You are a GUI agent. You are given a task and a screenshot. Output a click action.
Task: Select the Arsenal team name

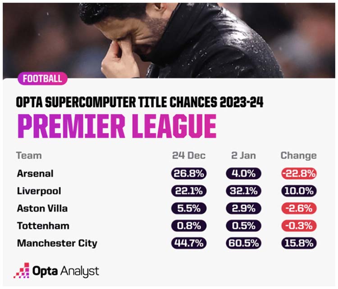pyautogui.click(x=35, y=174)
